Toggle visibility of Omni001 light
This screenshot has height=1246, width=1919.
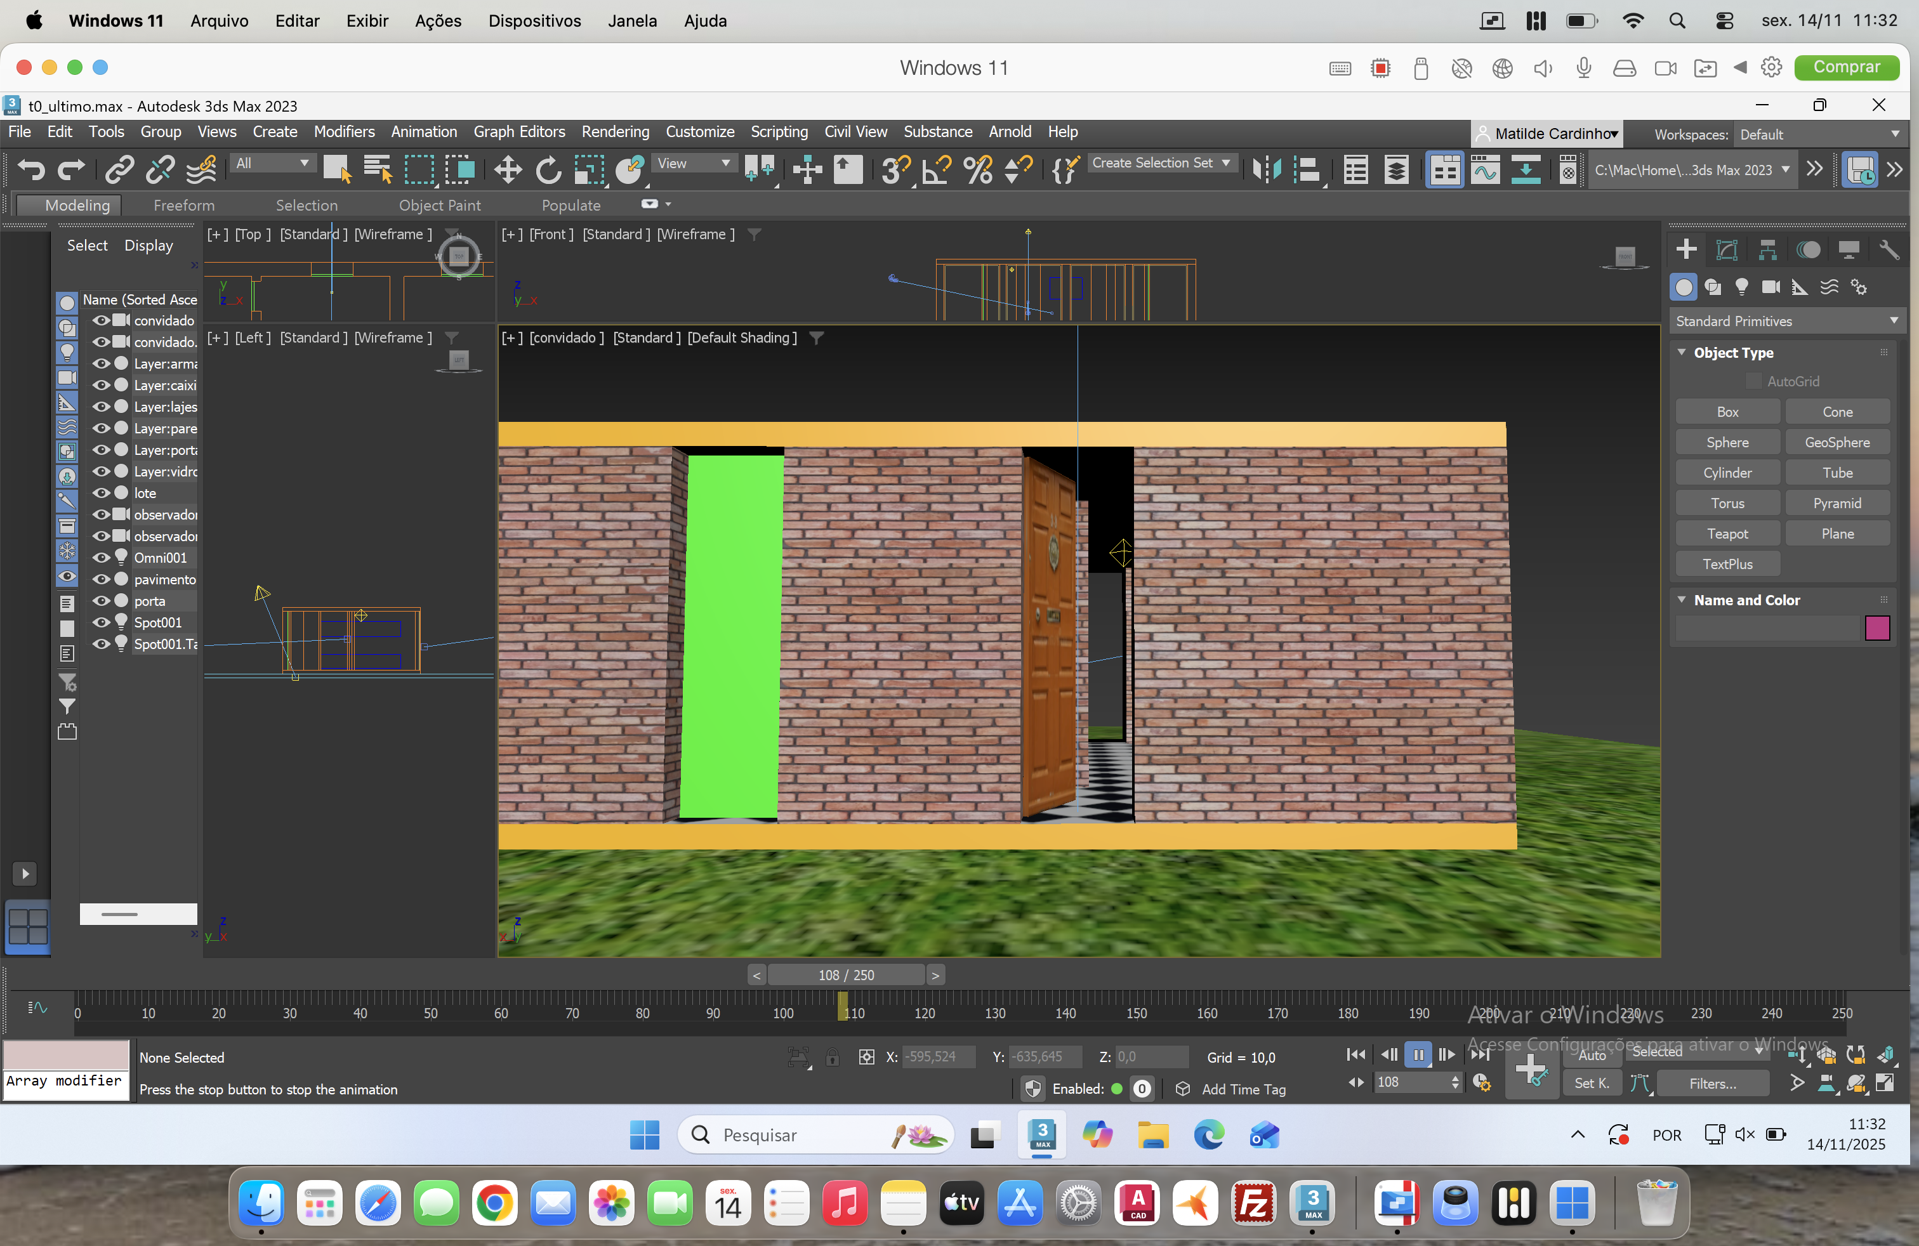click(x=102, y=558)
